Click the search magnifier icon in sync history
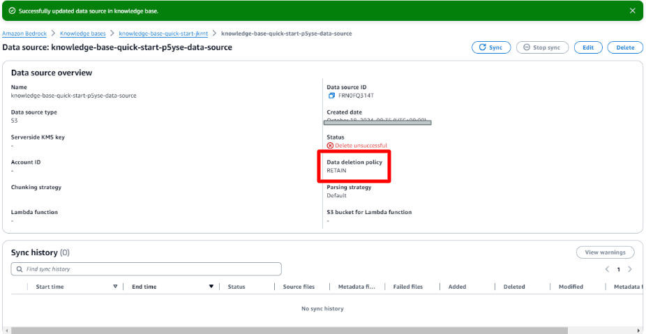Image resolution: width=646 pixels, height=334 pixels. coord(20,269)
